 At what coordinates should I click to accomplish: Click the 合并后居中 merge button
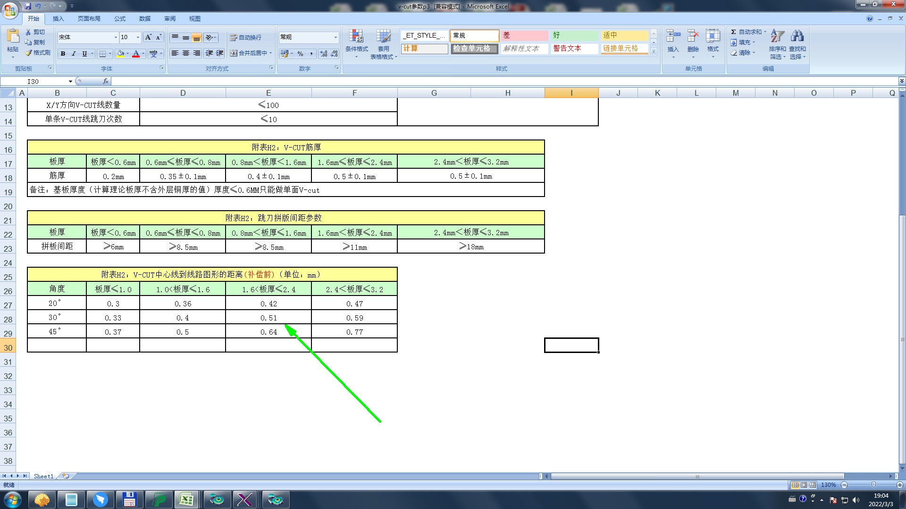(x=249, y=53)
